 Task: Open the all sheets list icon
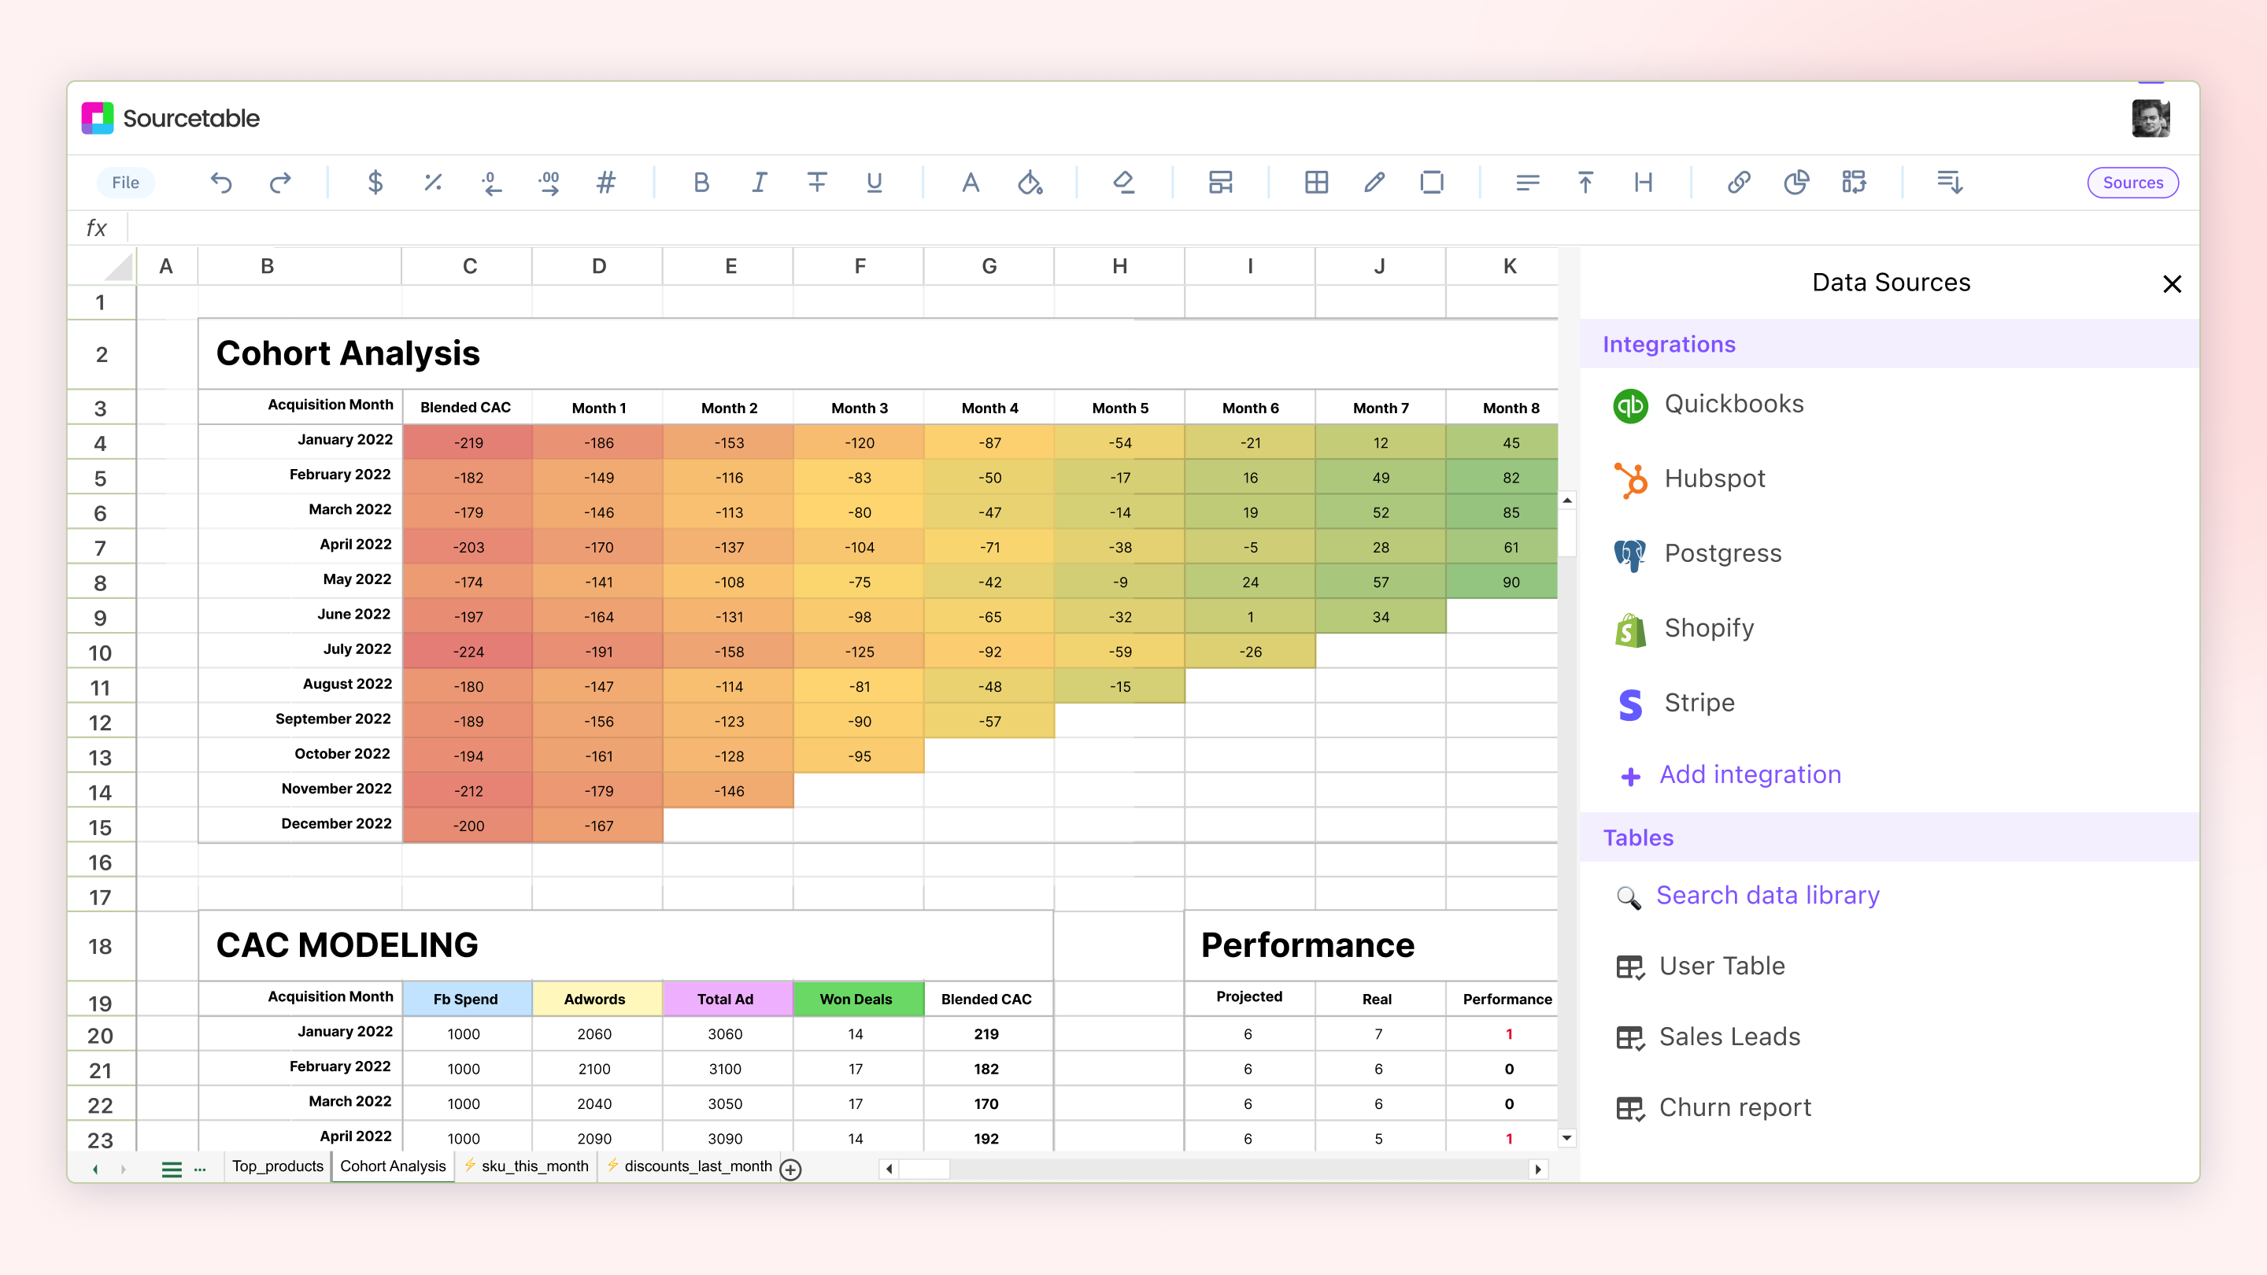tap(172, 1170)
